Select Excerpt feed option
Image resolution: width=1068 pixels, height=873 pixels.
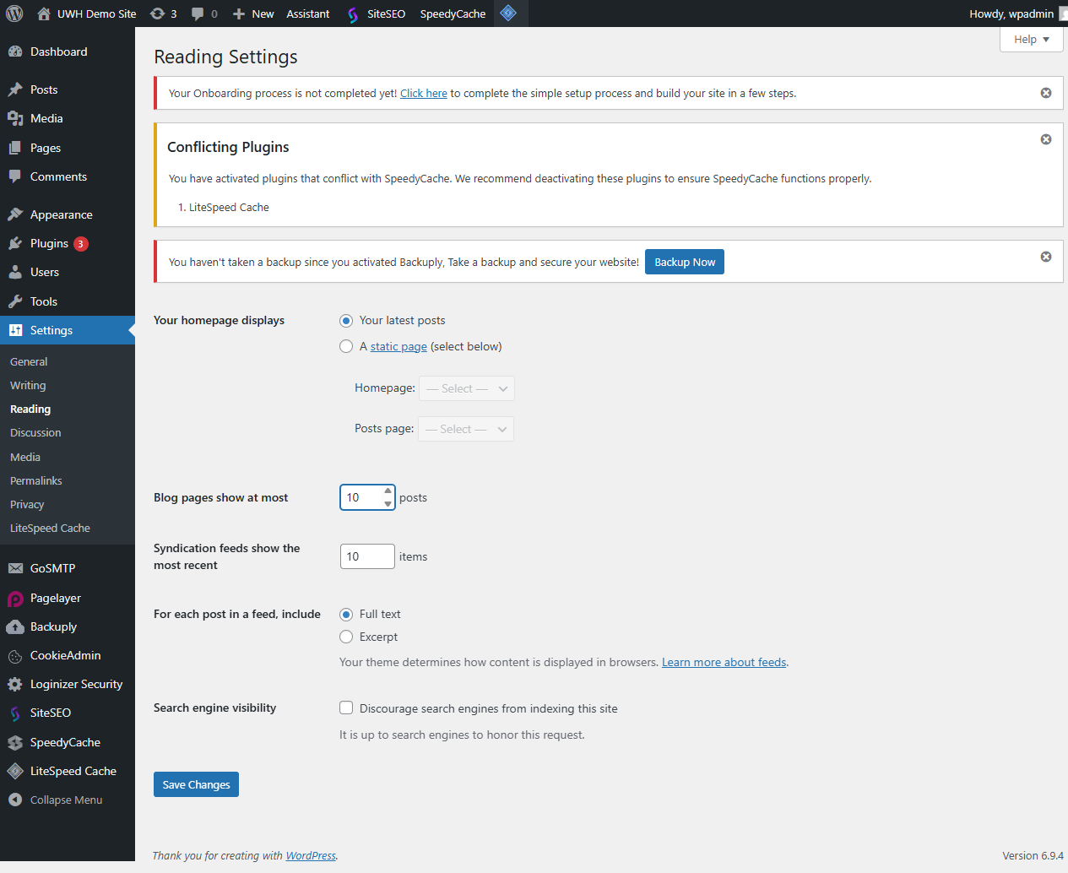(x=346, y=637)
